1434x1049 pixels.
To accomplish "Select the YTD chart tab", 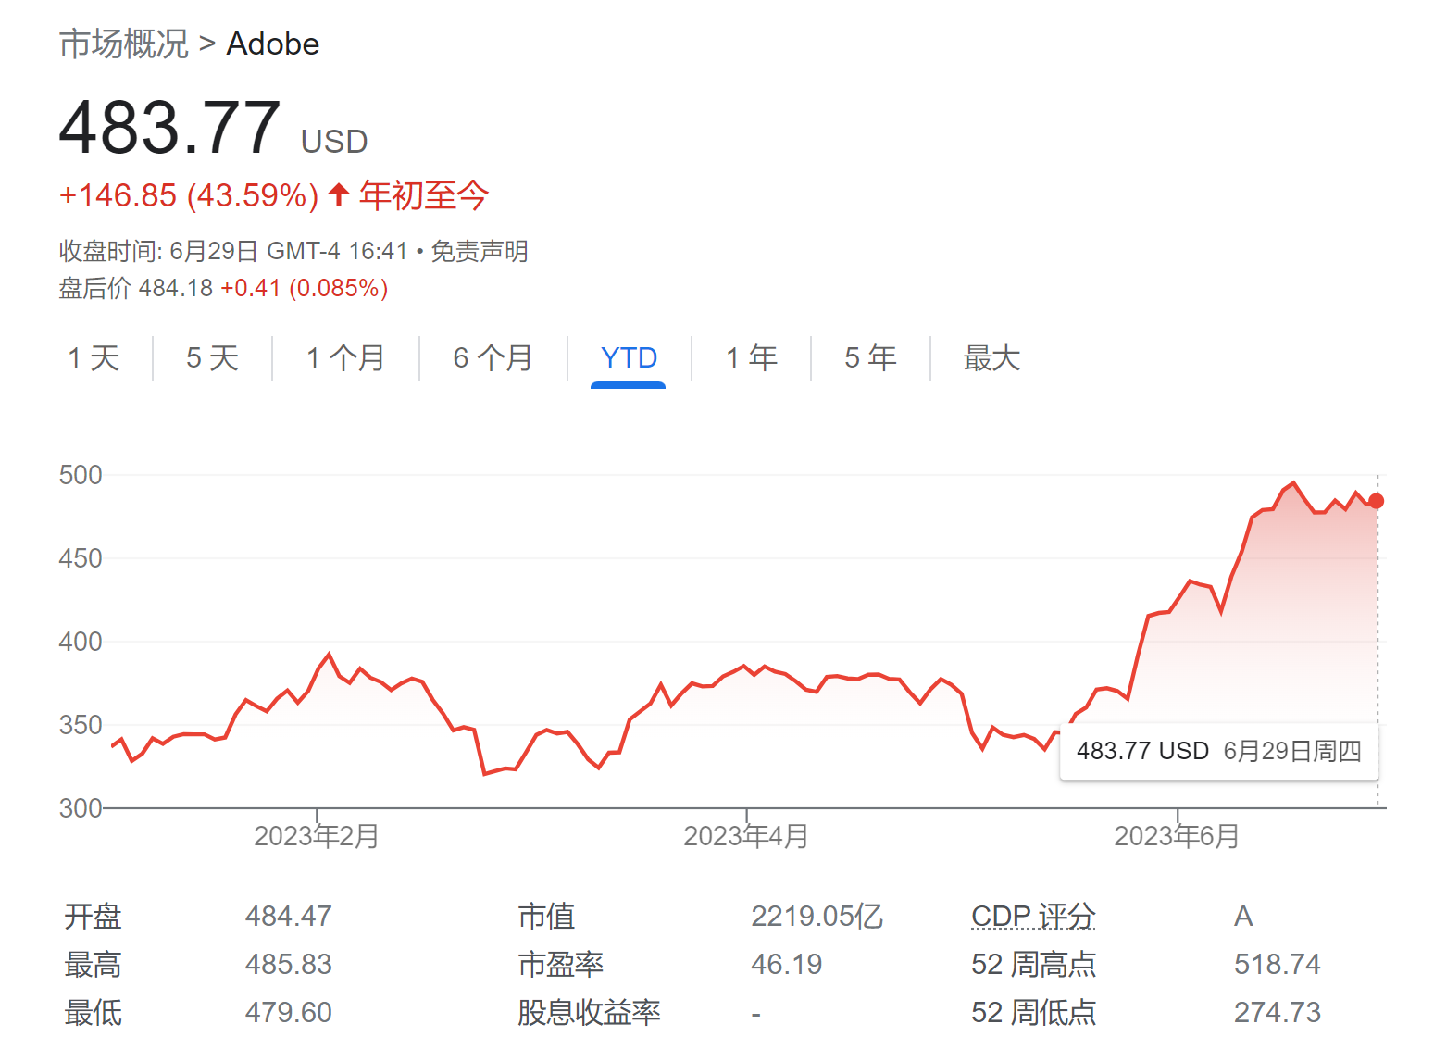I will tap(629, 358).
